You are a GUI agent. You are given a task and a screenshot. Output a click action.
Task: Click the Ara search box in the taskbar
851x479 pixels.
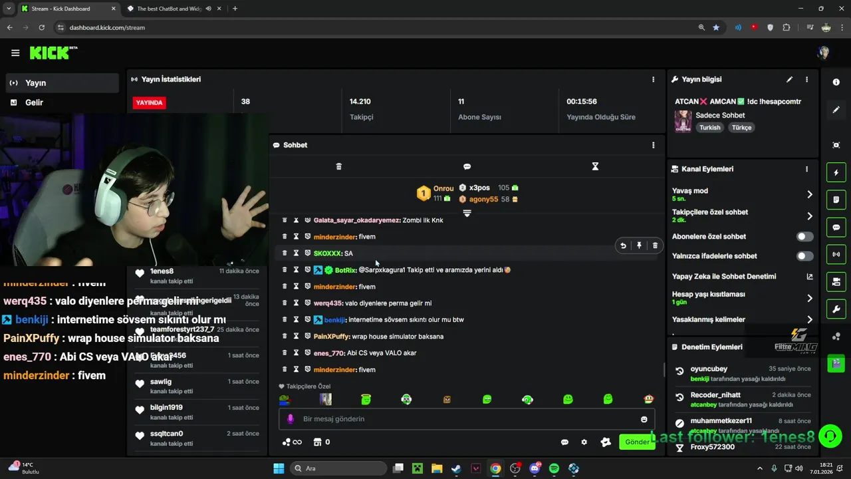click(337, 468)
